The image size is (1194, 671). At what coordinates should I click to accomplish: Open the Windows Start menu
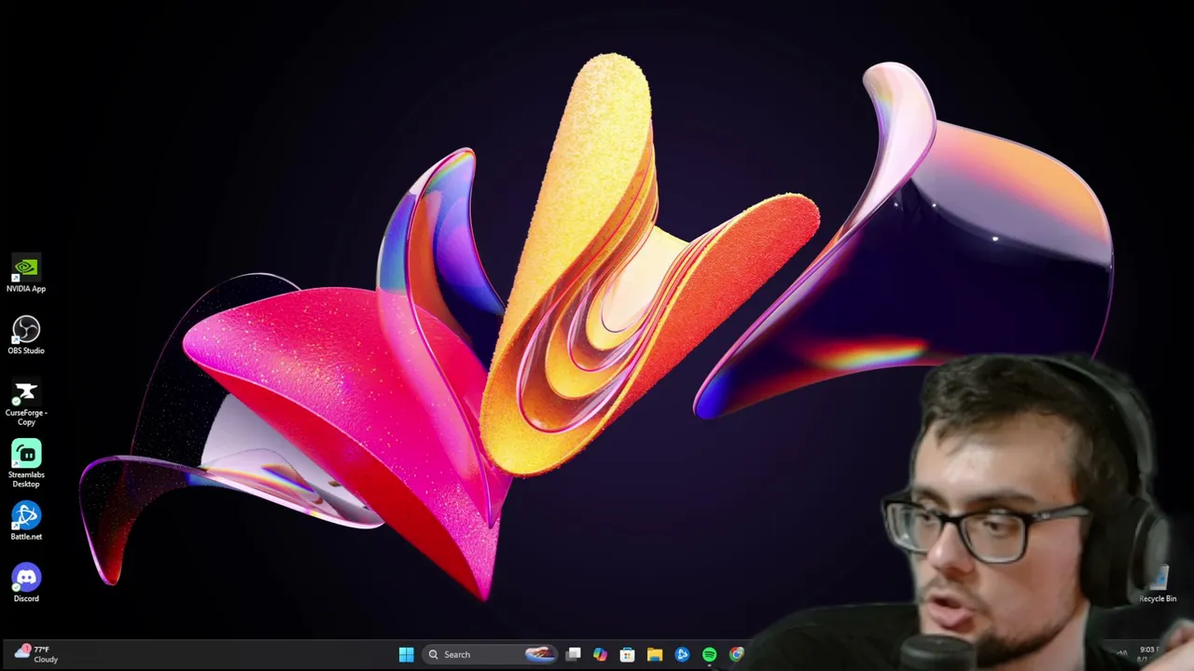point(407,654)
